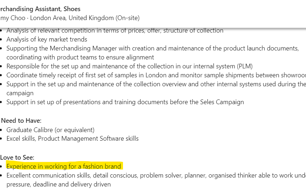Click the 'Coordinate timely receipt' bullet line

(x=156, y=76)
